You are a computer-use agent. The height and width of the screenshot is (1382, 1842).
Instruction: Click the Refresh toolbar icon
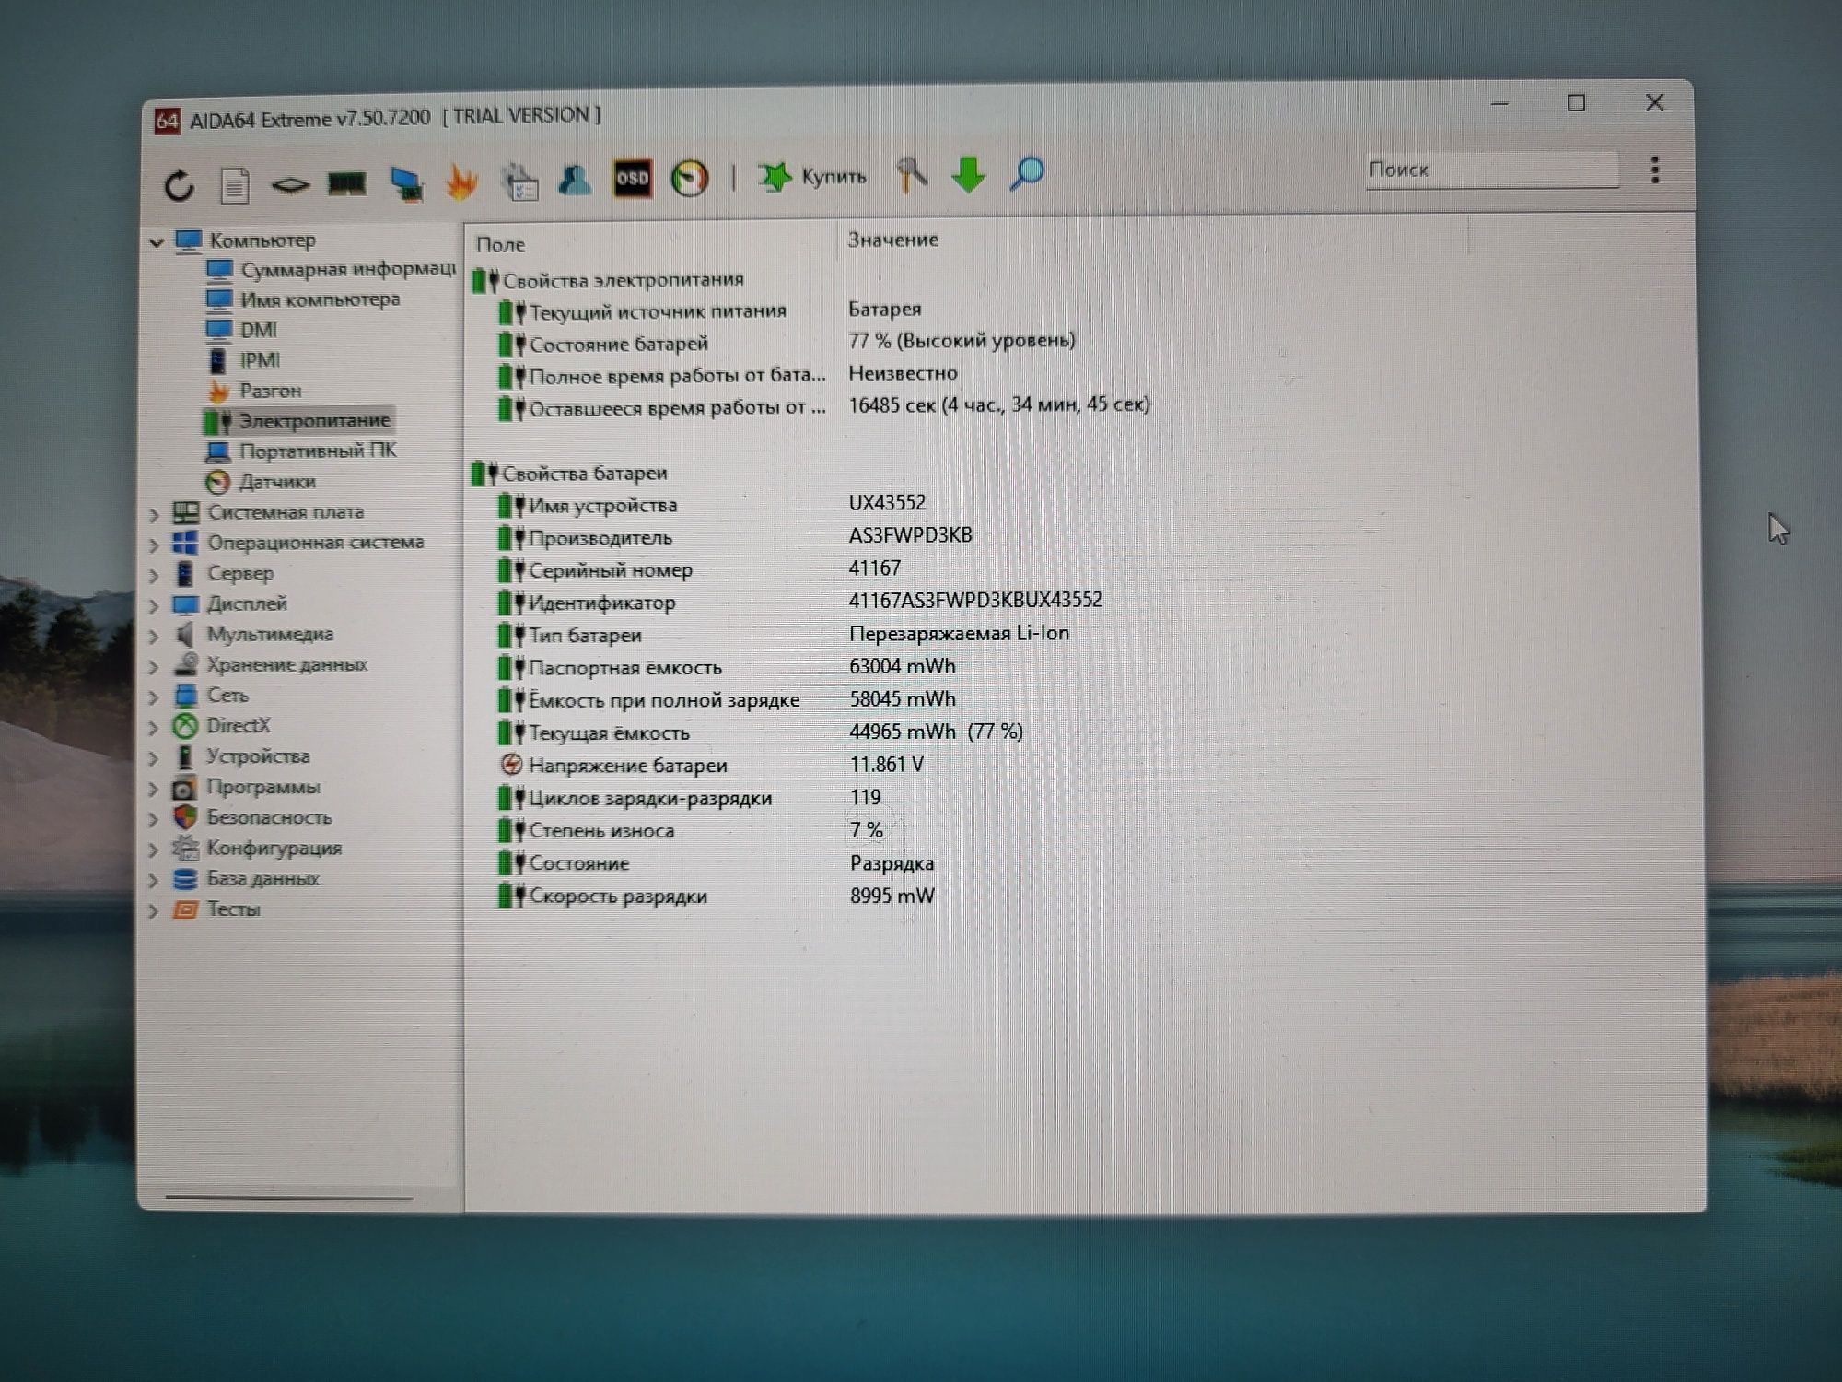pos(179,185)
